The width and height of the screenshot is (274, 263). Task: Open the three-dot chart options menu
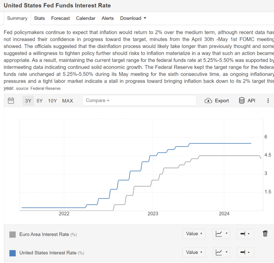[x=268, y=101]
